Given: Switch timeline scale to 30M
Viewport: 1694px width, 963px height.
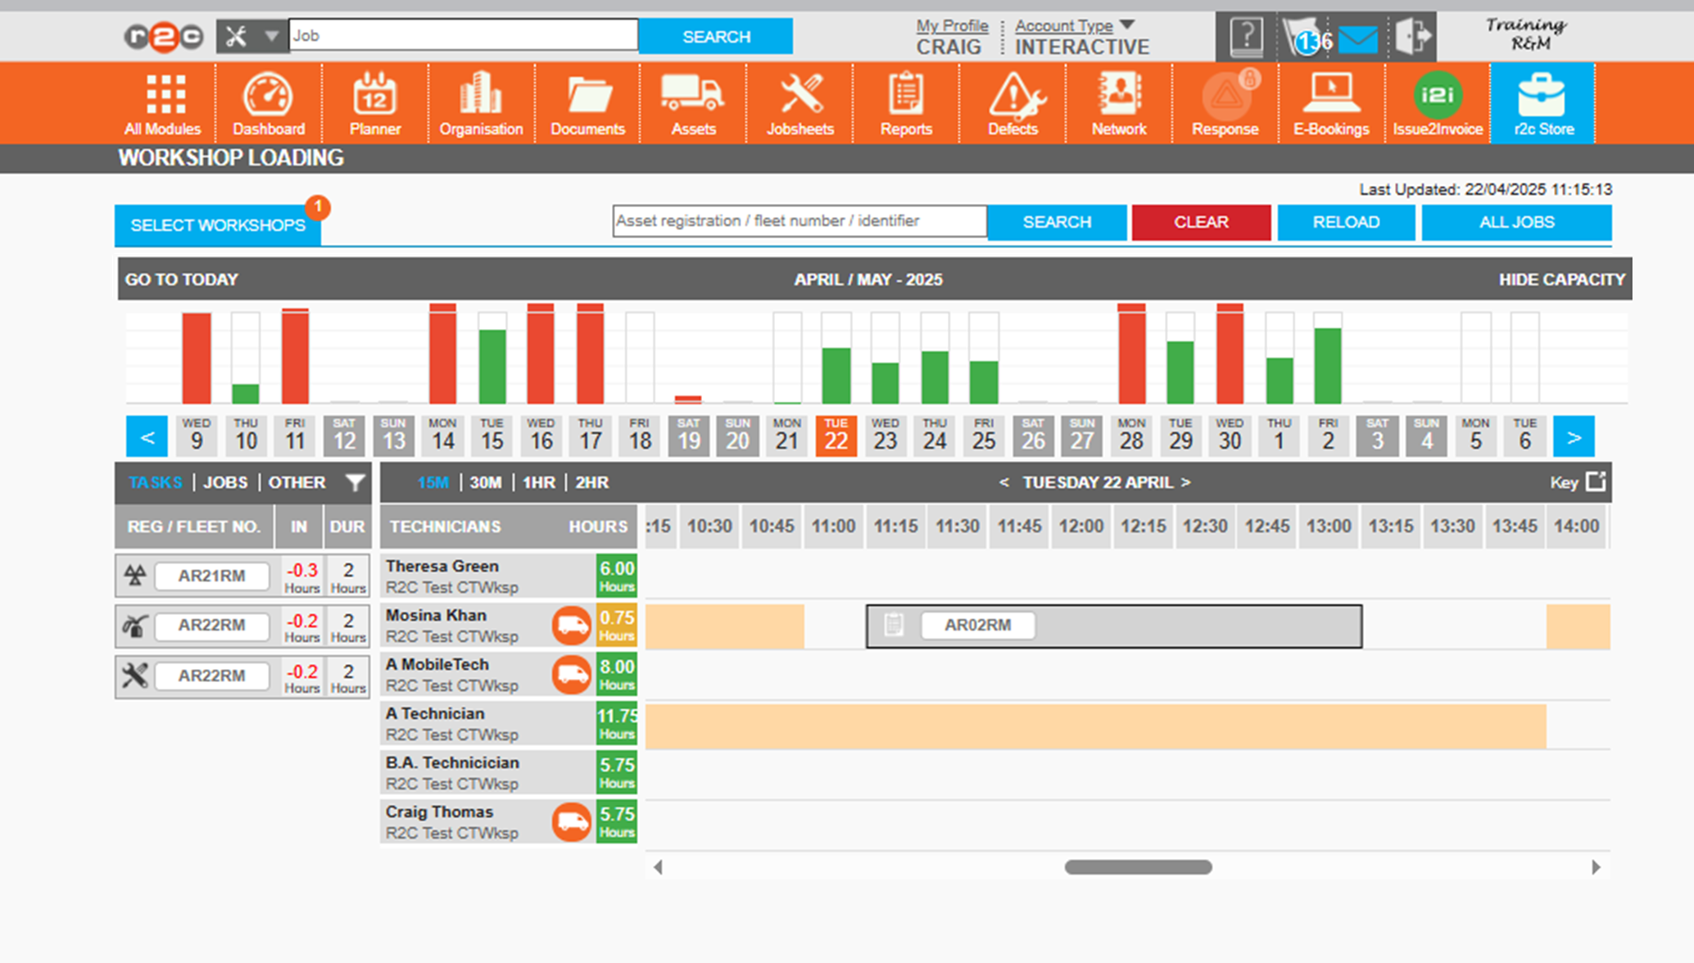Looking at the screenshot, I should [485, 482].
